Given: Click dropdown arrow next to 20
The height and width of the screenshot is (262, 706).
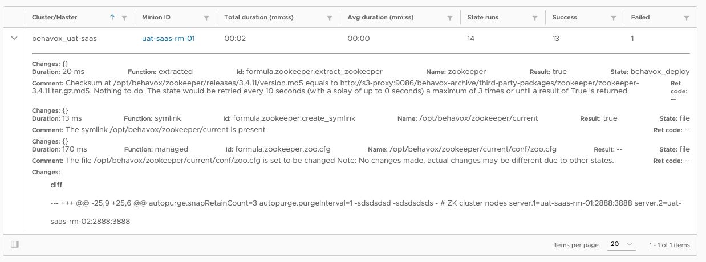Looking at the screenshot, I should (630, 244).
